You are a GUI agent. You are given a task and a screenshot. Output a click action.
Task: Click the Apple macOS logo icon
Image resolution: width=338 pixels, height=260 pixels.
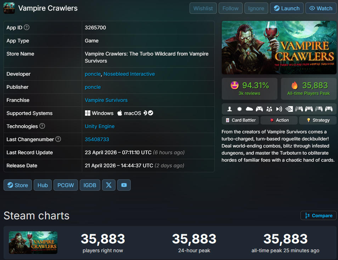[120, 113]
